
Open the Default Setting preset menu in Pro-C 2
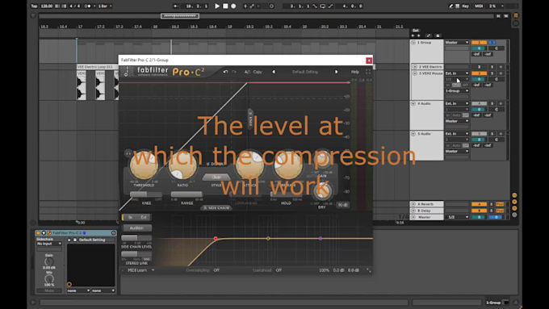(305, 72)
